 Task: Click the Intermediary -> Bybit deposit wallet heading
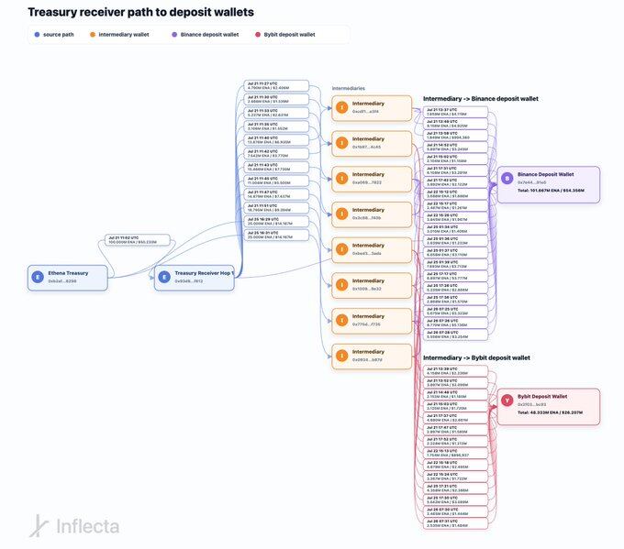[476, 357]
